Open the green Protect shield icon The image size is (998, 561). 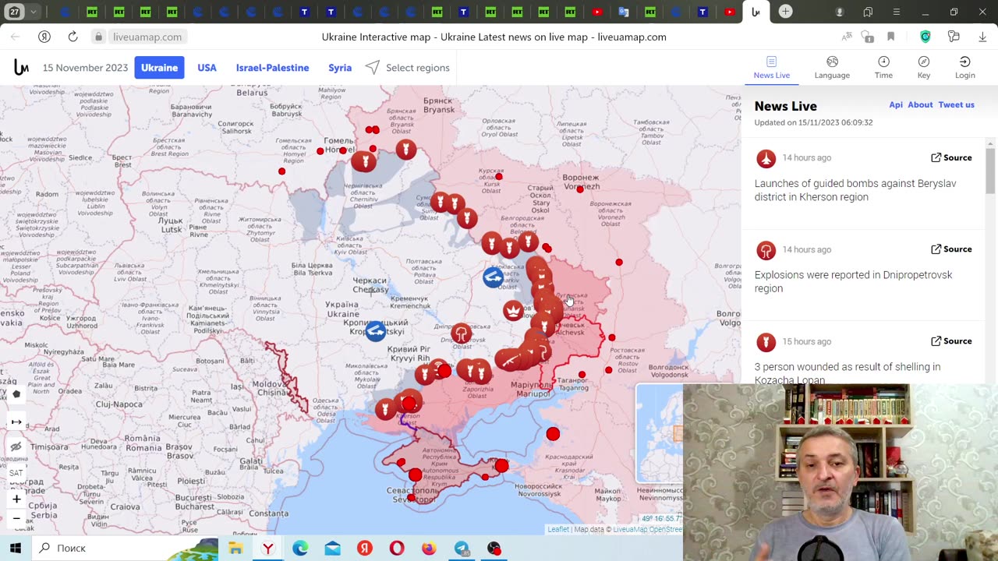pos(925,37)
